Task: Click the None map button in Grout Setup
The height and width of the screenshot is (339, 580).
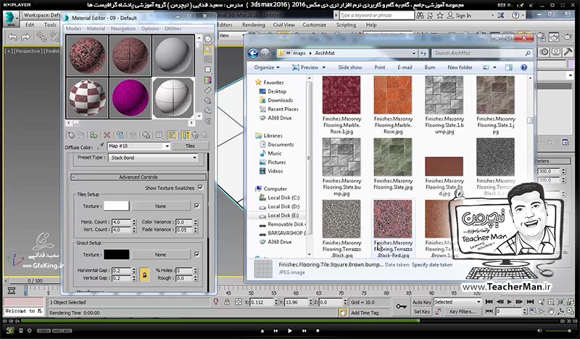Action: tap(160, 255)
